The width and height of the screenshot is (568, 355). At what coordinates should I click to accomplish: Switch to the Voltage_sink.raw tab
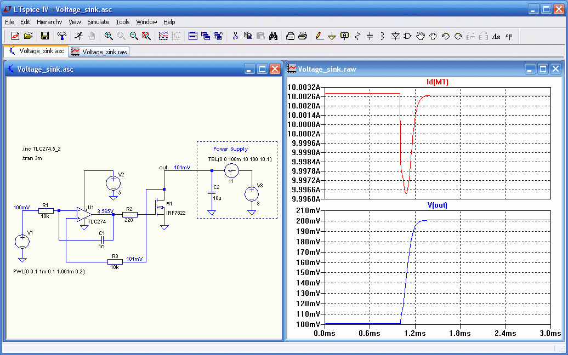point(100,51)
